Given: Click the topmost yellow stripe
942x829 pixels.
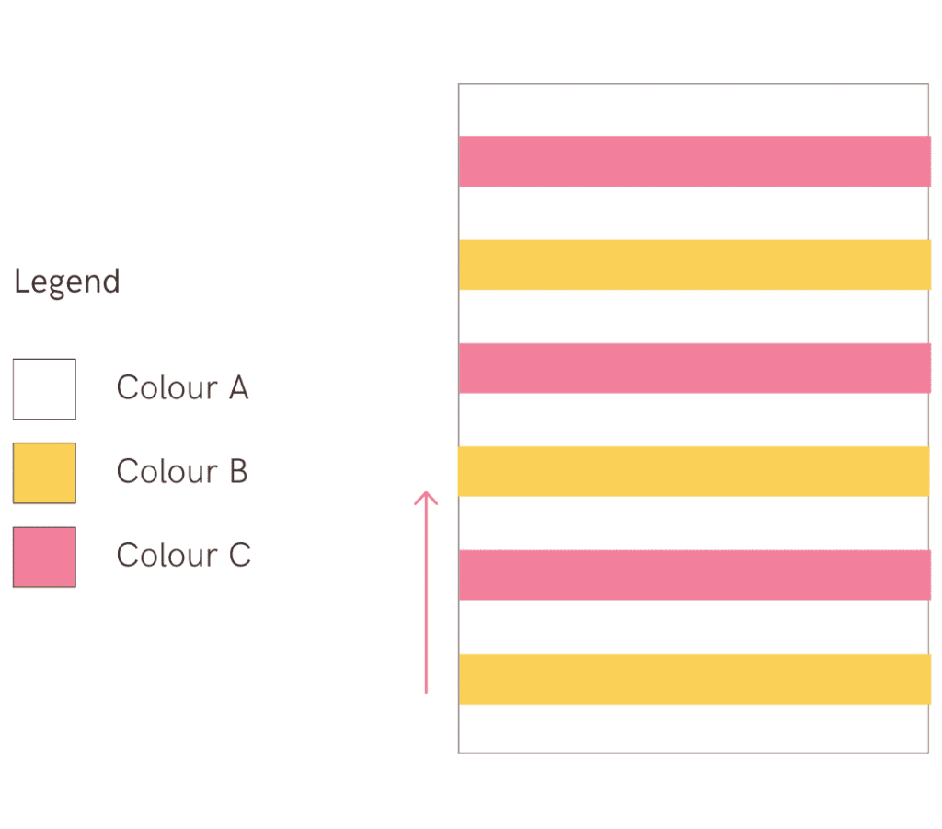Looking at the screenshot, I should (x=694, y=265).
